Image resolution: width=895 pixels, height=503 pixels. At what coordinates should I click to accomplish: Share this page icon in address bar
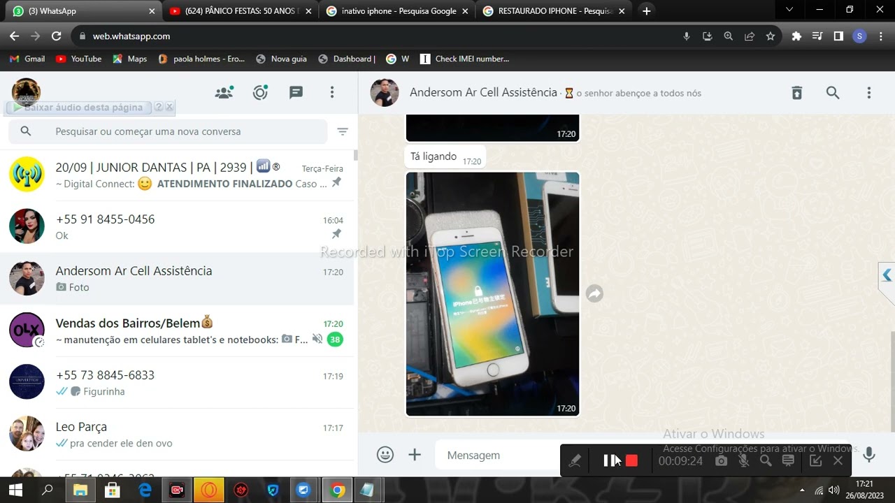tap(750, 36)
